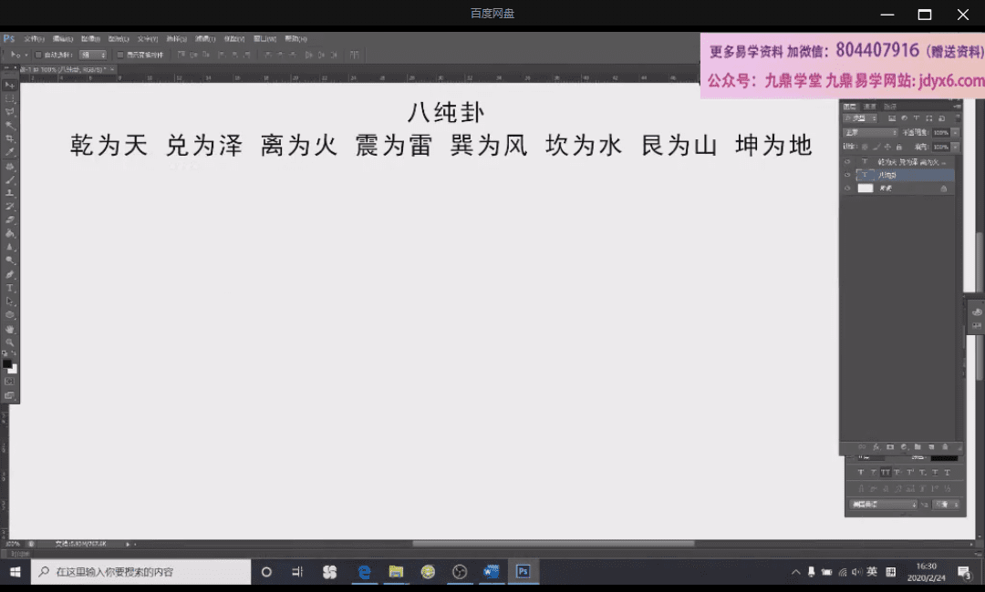Select the Move tool in toolbox

10,85
